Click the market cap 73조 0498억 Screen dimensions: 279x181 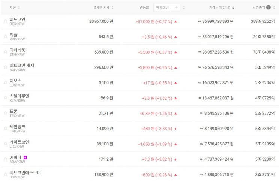point(264,52)
